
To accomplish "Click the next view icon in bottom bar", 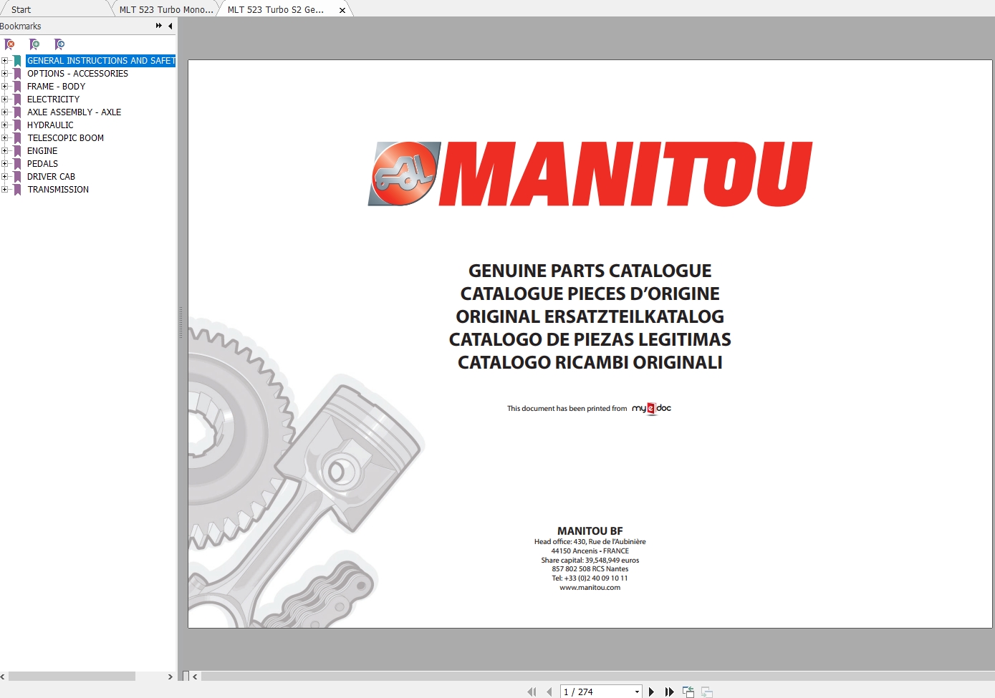I will pos(707,692).
